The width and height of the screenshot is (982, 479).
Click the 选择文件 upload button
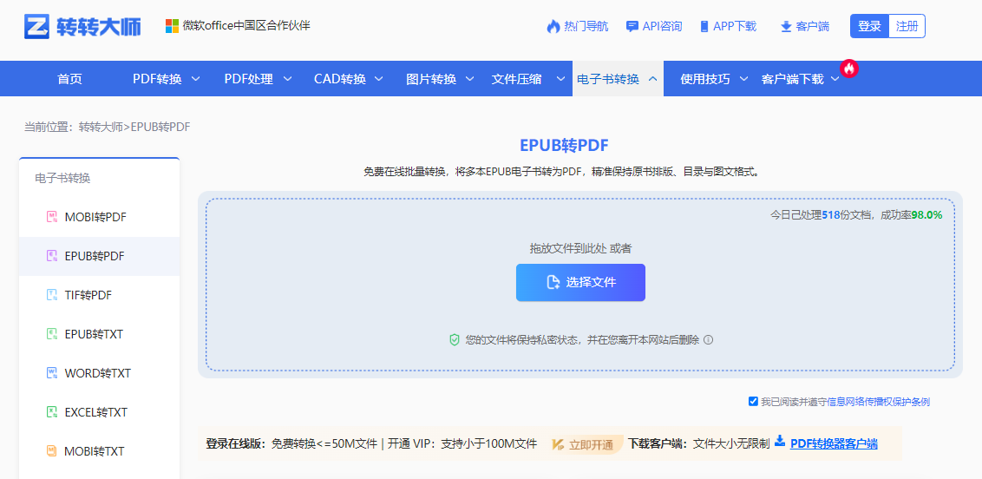580,282
